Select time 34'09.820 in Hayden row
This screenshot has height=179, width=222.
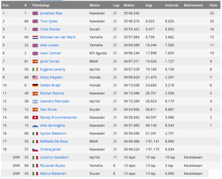131,77
